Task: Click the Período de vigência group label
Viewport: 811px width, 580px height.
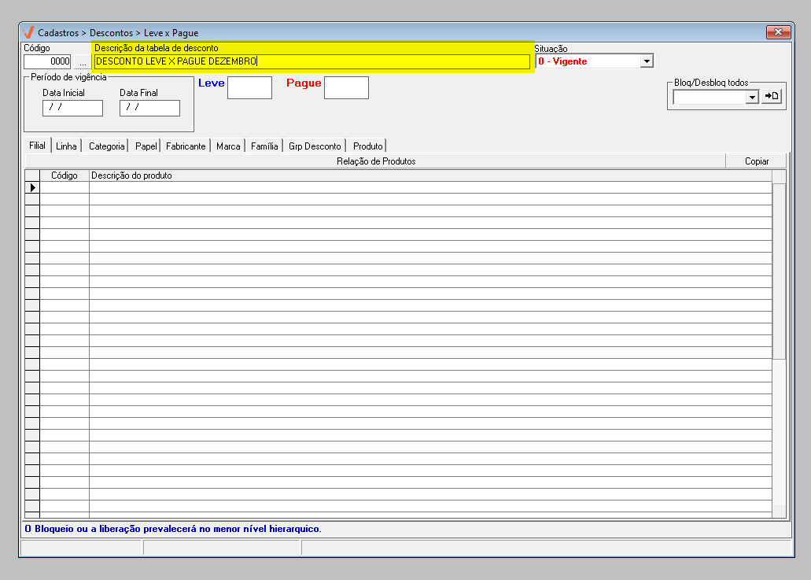Action: tap(68, 77)
